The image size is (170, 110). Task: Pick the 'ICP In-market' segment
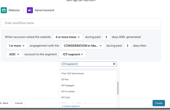point(68,92)
